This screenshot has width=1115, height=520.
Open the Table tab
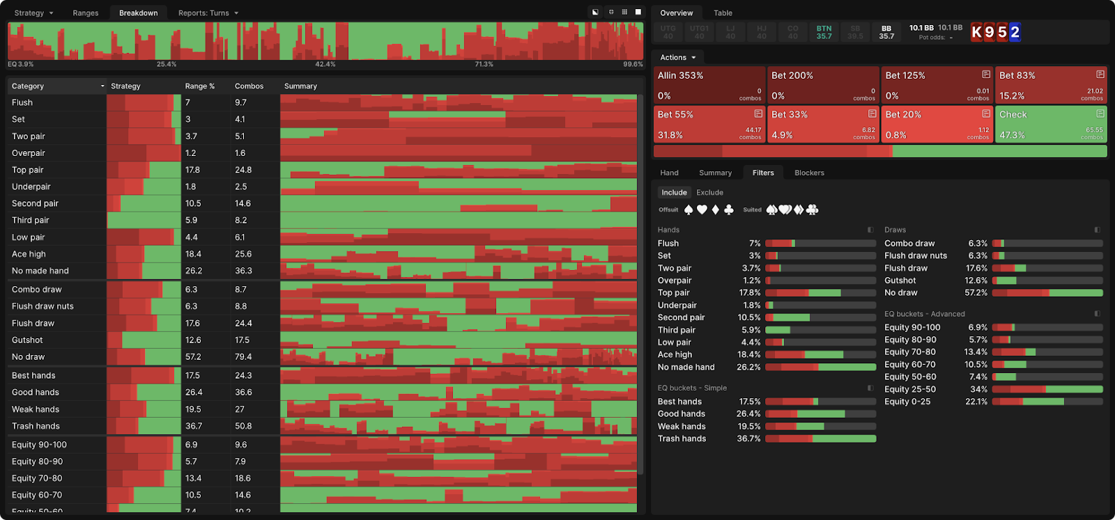(x=723, y=13)
